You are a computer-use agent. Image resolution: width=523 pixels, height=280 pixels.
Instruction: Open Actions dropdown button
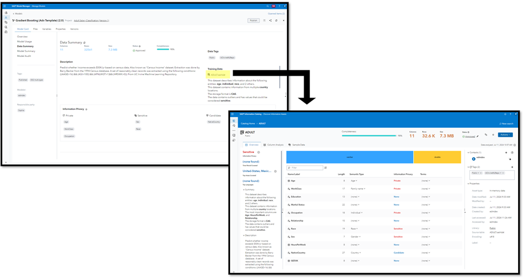[505, 135]
